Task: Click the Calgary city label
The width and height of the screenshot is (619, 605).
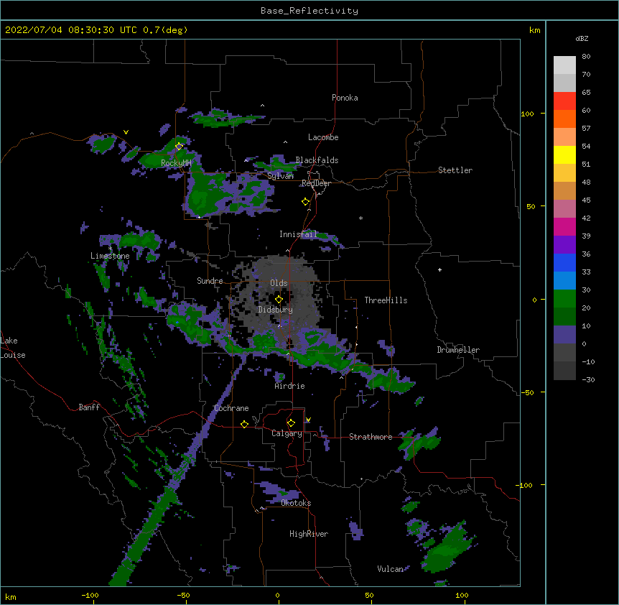Action: (287, 433)
